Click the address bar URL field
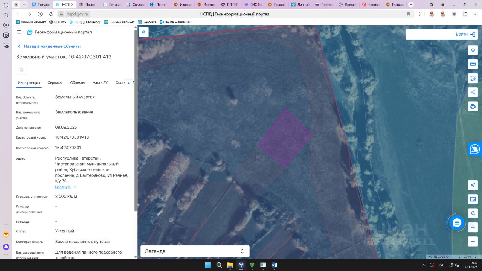The height and width of the screenshot is (271, 482). tap(235, 14)
